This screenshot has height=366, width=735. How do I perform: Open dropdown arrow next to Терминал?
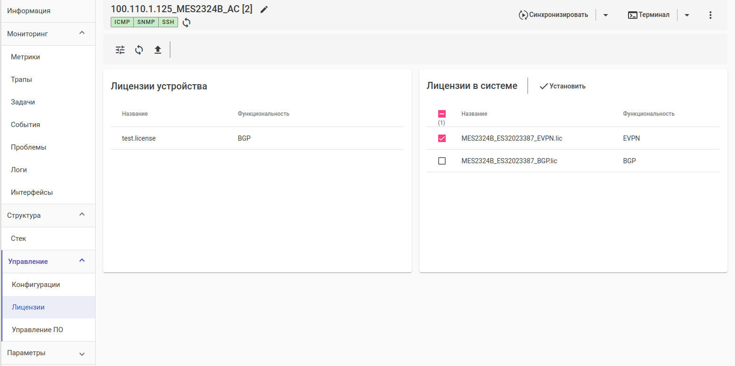[687, 15]
